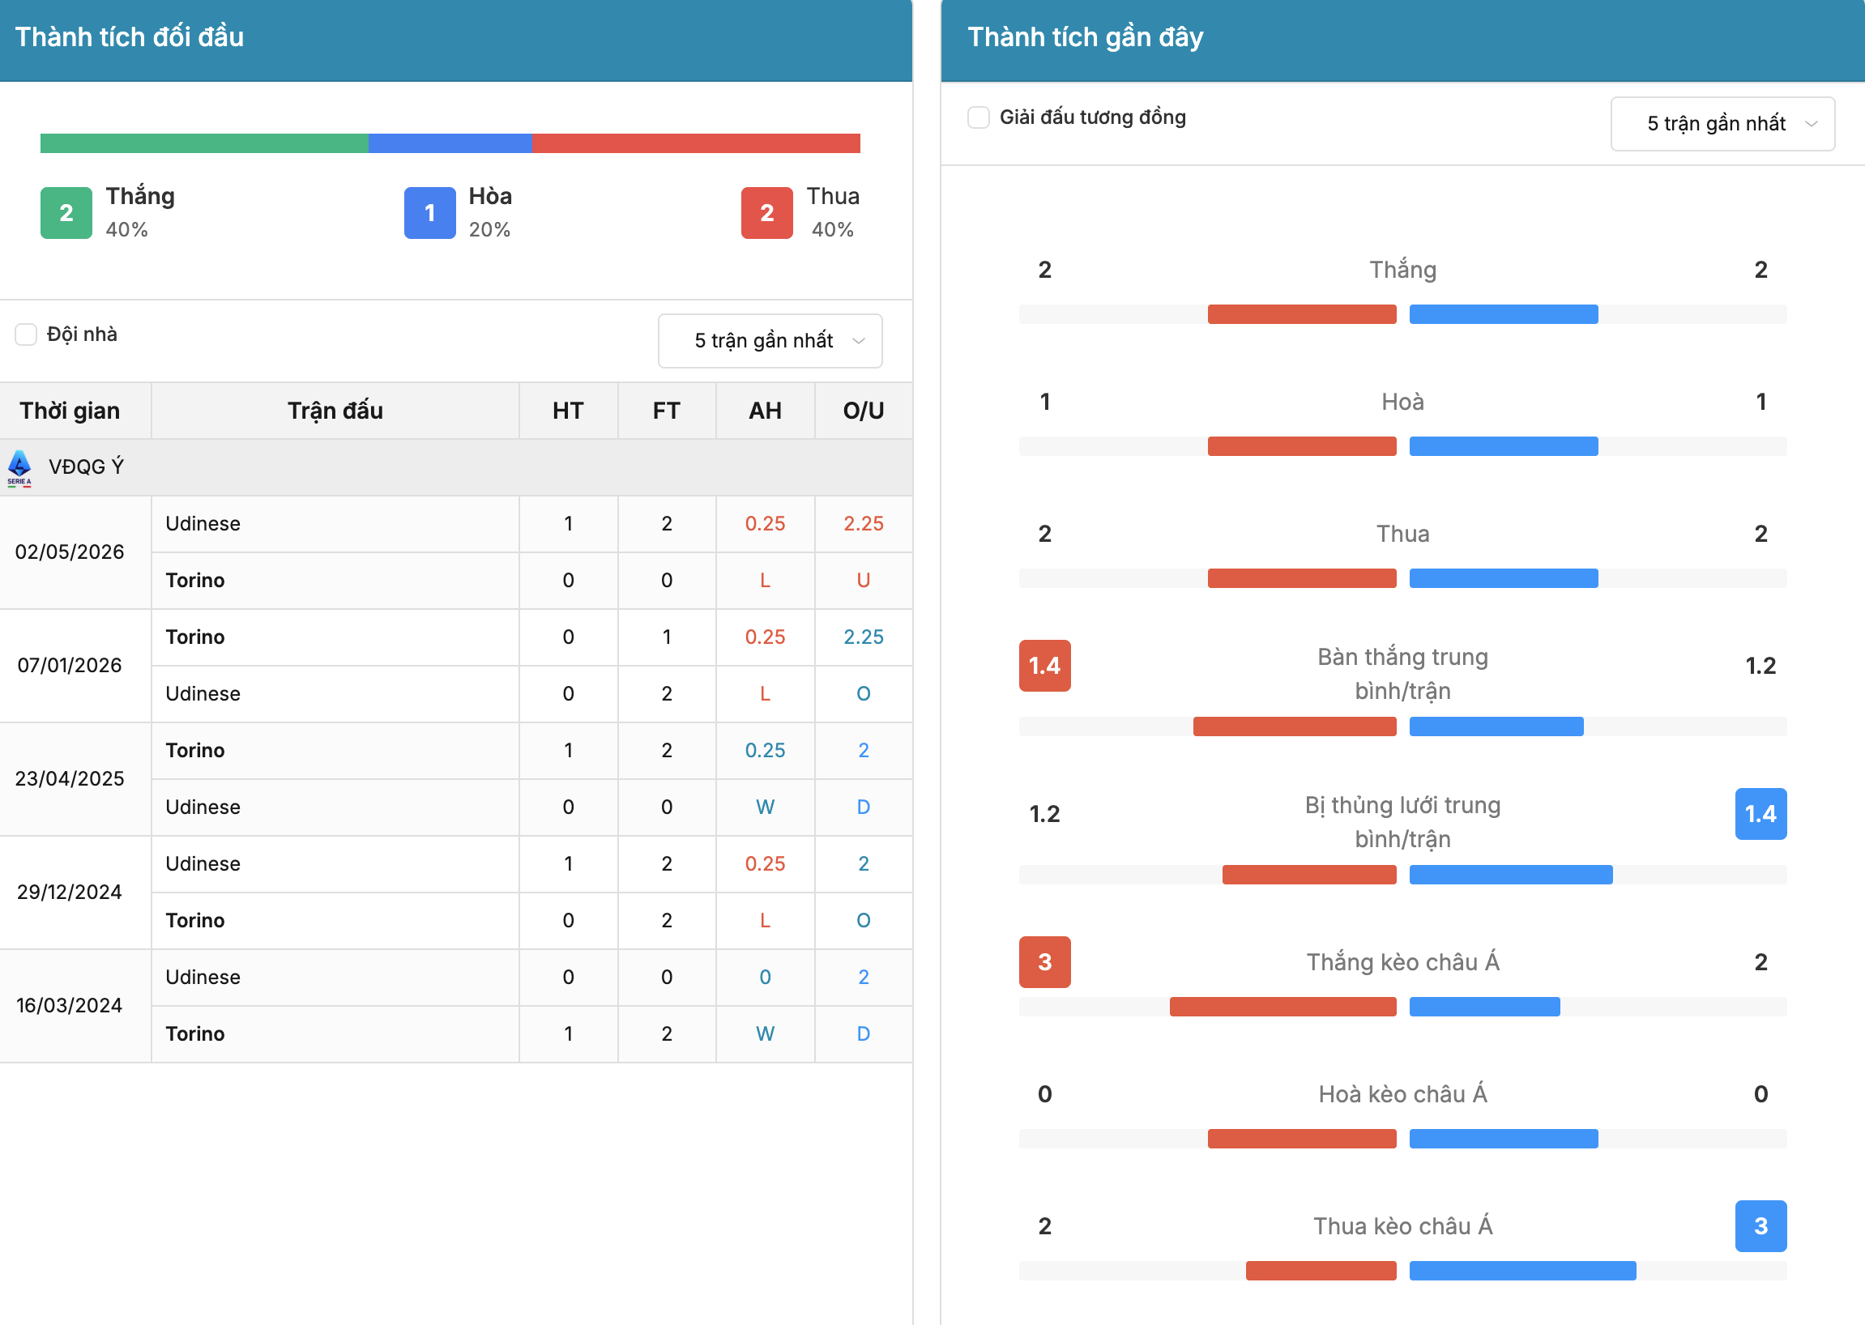The width and height of the screenshot is (1865, 1325).
Task: Click the blue 1.4 goals conceded badge
Action: [1760, 814]
